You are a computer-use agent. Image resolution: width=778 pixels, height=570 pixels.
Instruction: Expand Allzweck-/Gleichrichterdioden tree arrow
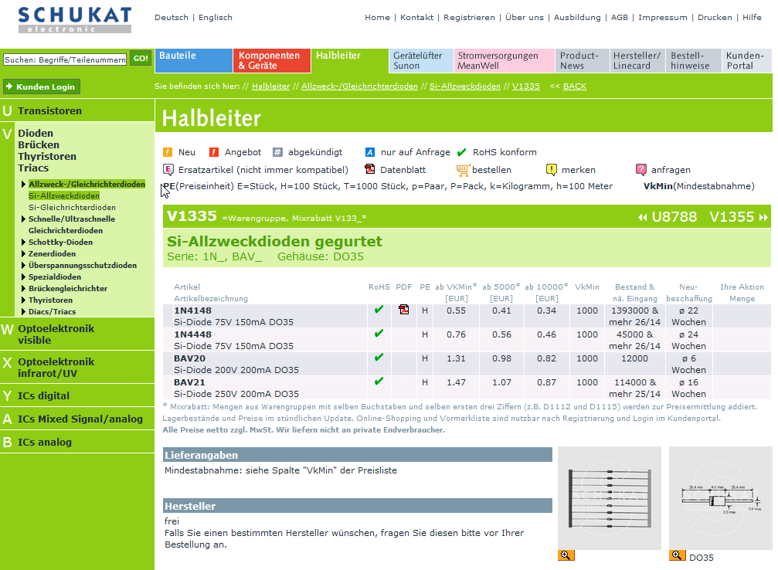pos(23,184)
